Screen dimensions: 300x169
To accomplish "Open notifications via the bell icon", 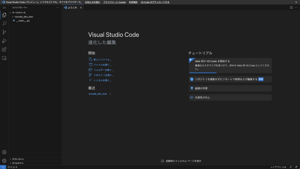I will click(296, 167).
